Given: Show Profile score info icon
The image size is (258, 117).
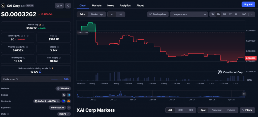Looking at the screenshot, I should pyautogui.click(x=17, y=79).
